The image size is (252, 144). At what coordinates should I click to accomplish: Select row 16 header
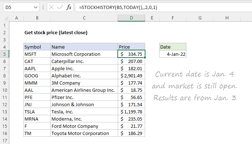tap(4, 133)
